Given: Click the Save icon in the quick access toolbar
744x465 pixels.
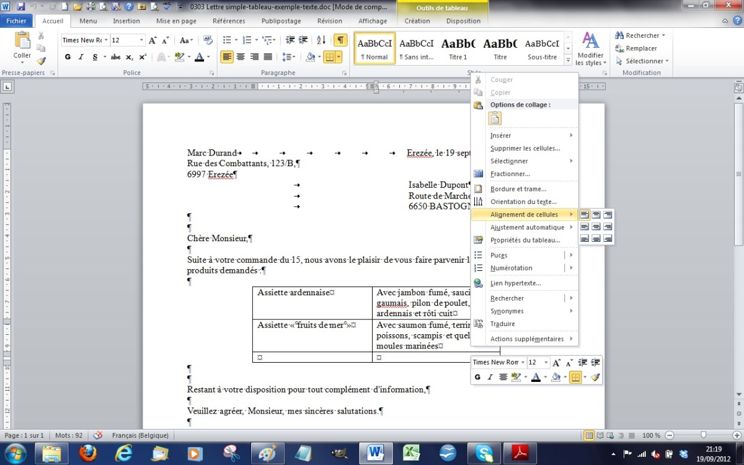Looking at the screenshot, I should pos(21,7).
